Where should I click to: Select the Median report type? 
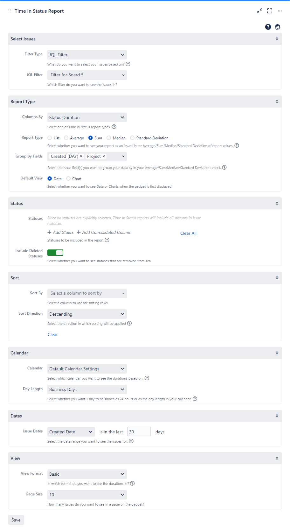pyautogui.click(x=109, y=138)
